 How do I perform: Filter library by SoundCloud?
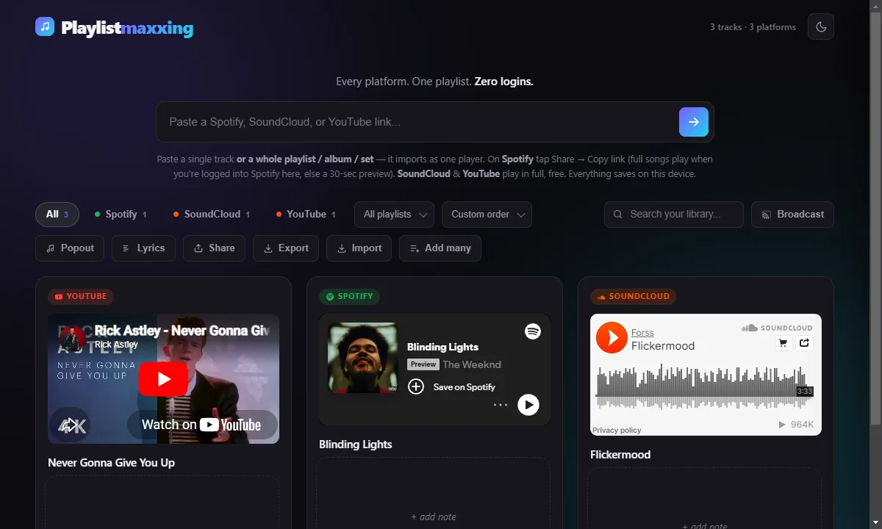[x=212, y=215]
